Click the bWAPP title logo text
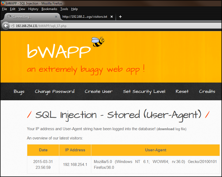The image size is (222, 177). pyautogui.click(x=59, y=51)
